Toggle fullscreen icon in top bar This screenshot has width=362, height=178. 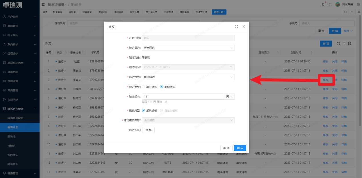(x=330, y=4)
